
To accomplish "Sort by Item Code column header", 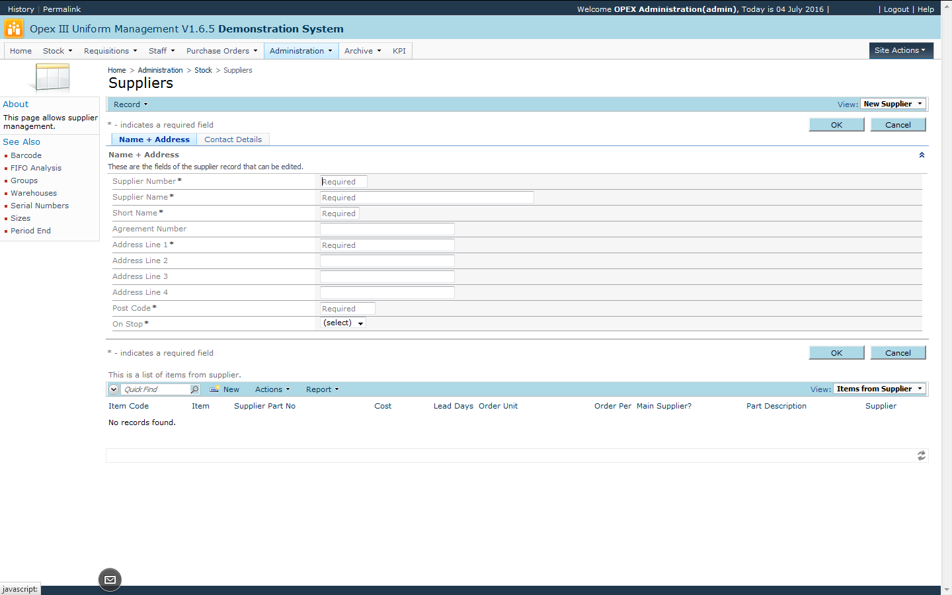I will click(x=128, y=406).
